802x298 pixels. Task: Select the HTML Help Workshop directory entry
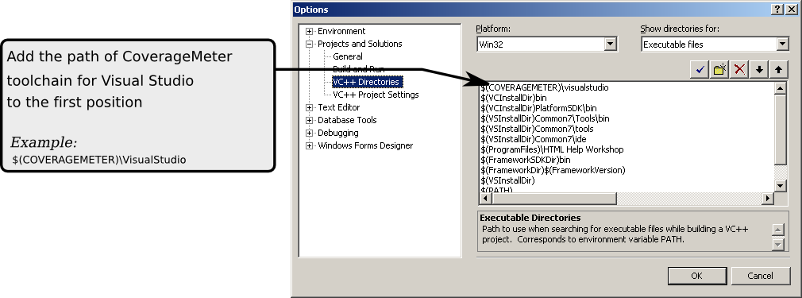[552, 149]
